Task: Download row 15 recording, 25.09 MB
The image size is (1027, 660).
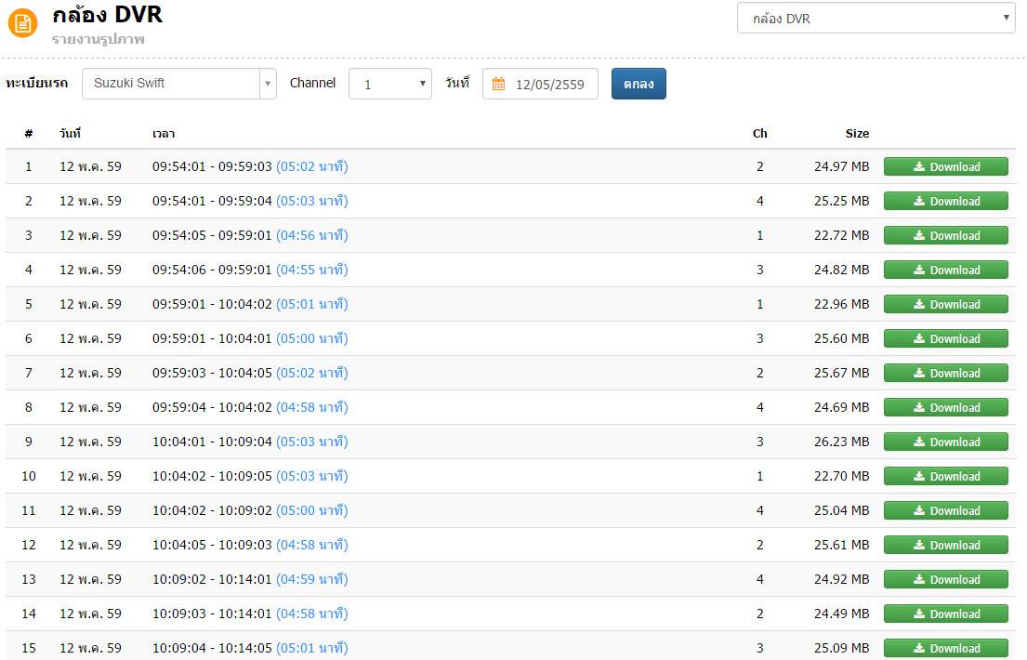Action: tap(945, 649)
